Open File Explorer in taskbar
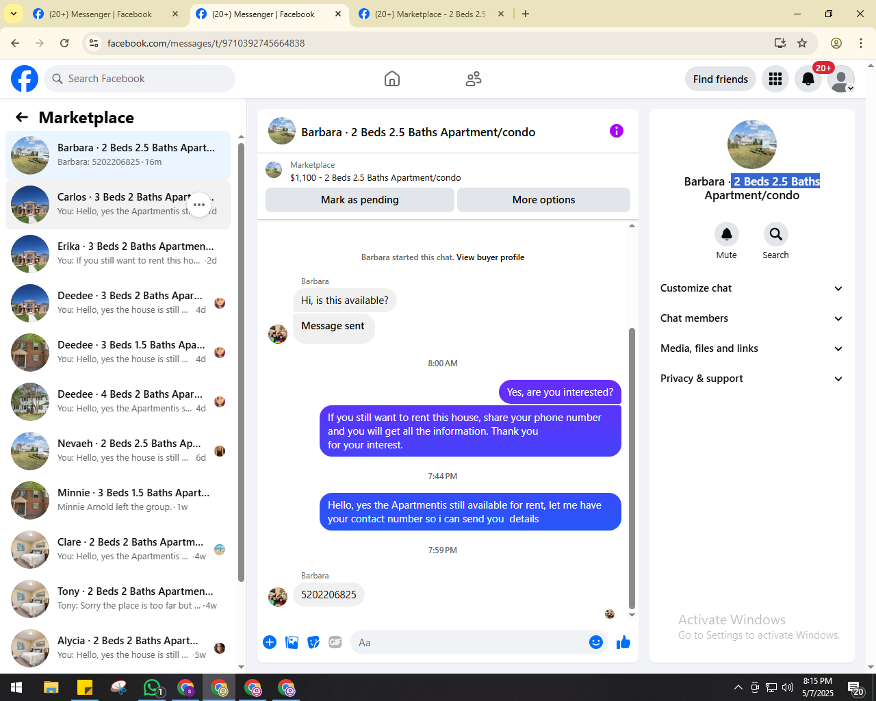876x701 pixels. pos(51,687)
